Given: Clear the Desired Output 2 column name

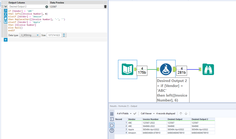Looking at the screenshot, I should coord(47,7).
